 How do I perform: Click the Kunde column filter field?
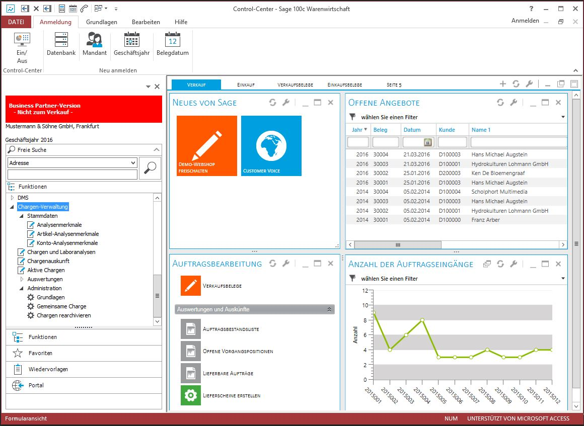click(452, 142)
